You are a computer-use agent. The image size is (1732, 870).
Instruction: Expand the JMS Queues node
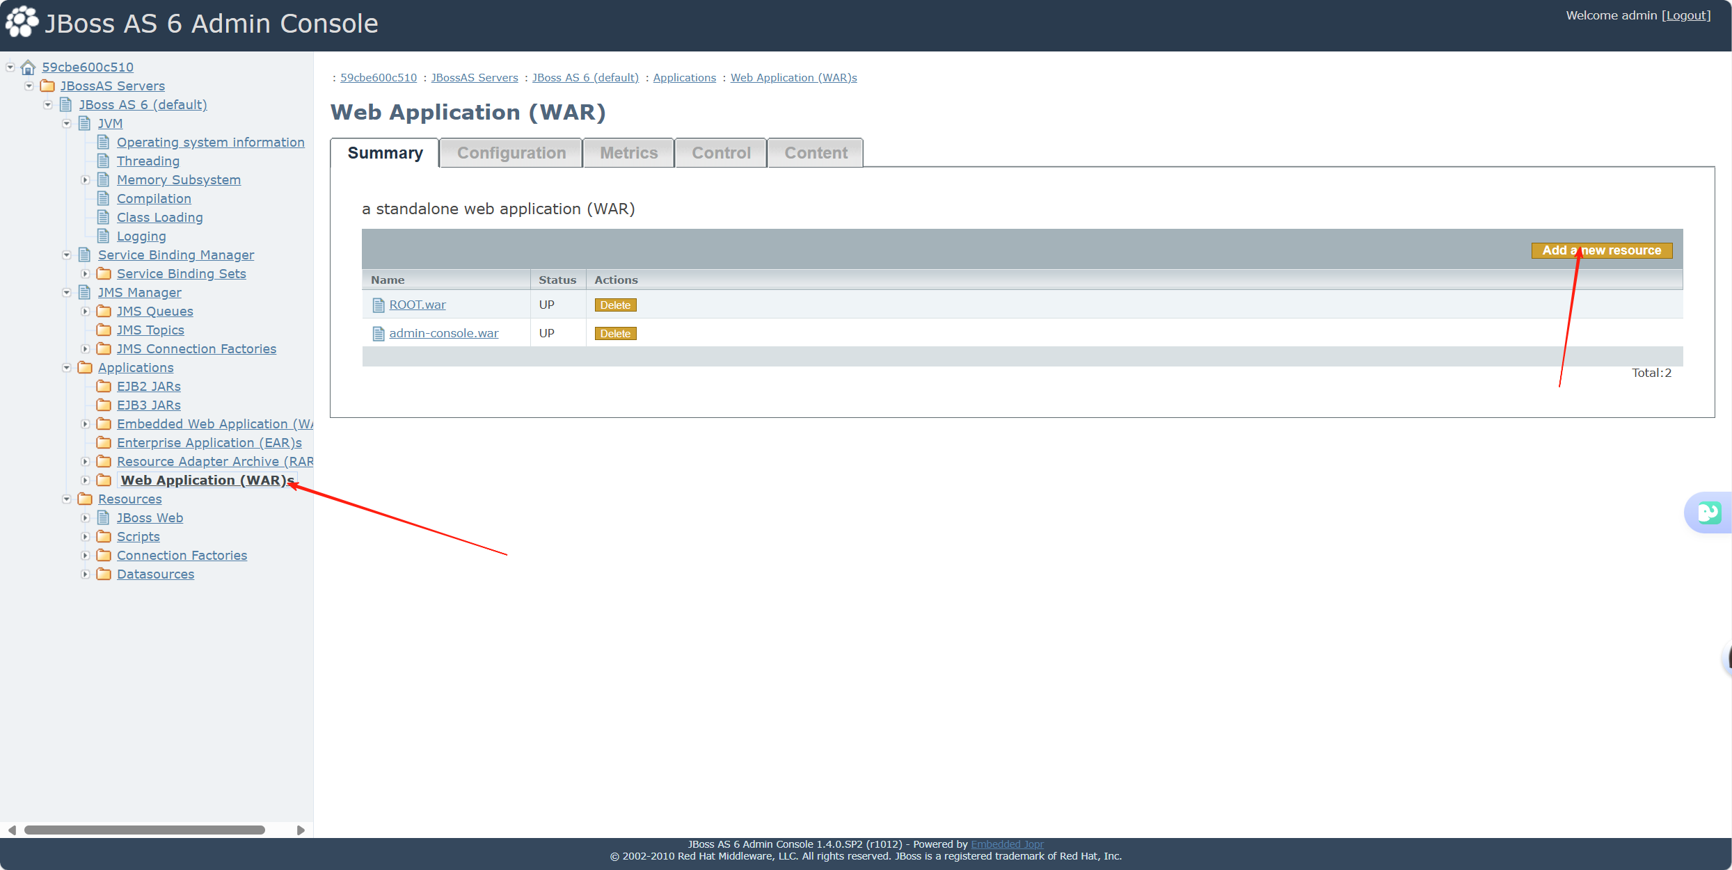point(85,312)
